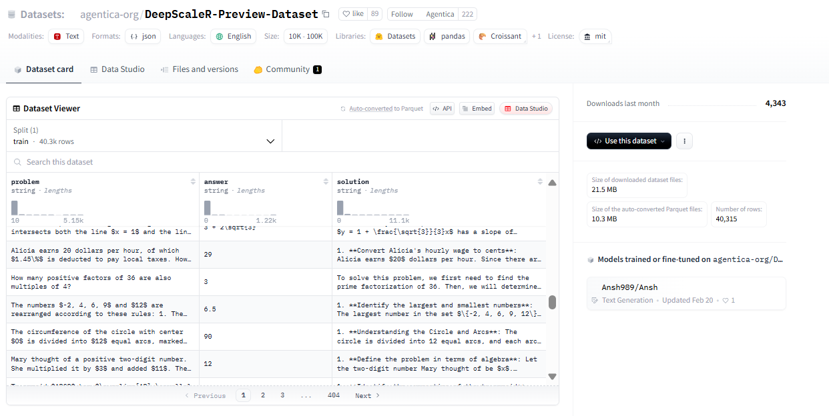The width and height of the screenshot is (829, 416).
Task: Select the positive factors of 36 row
Action: [x=276, y=282]
